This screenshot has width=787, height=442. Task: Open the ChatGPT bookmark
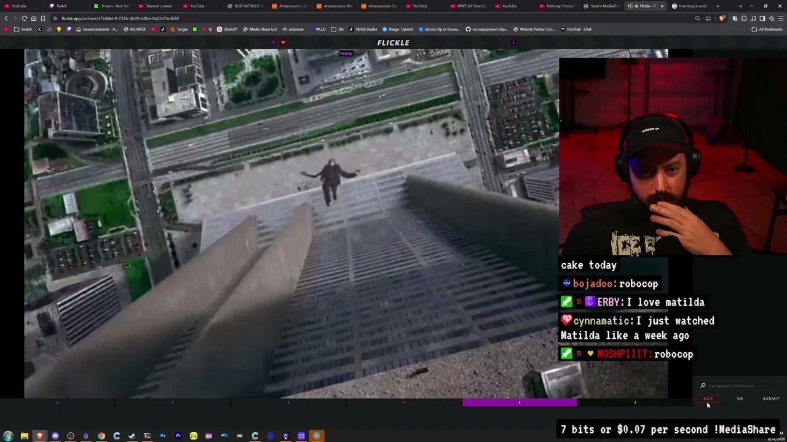pyautogui.click(x=227, y=29)
